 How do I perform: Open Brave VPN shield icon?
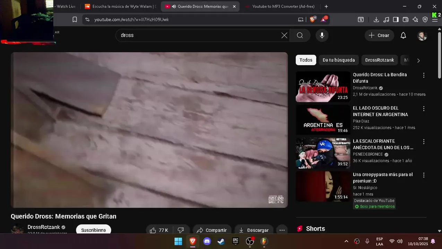[425, 20]
